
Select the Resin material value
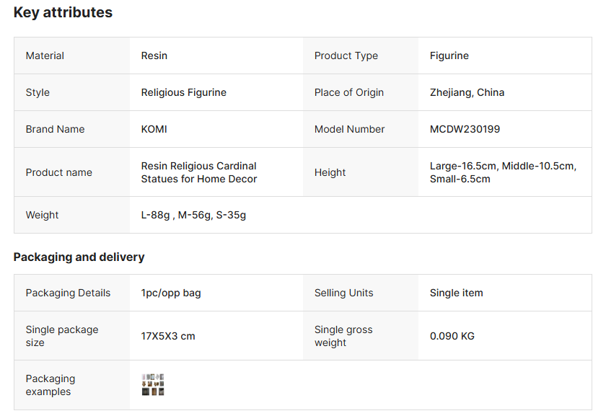tap(154, 56)
